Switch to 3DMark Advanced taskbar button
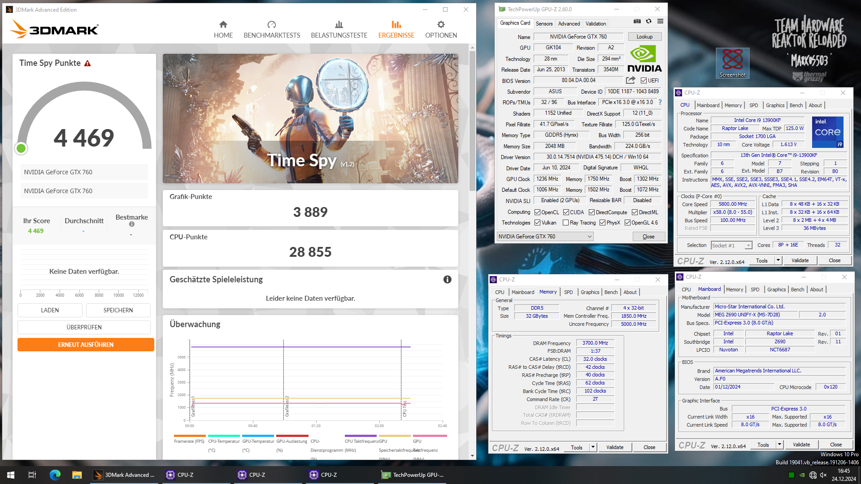Image resolution: width=861 pixels, height=484 pixels. coord(124,475)
